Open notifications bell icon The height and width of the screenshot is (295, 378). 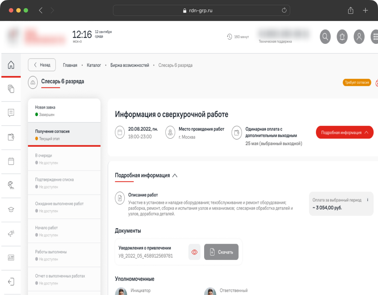point(342,37)
